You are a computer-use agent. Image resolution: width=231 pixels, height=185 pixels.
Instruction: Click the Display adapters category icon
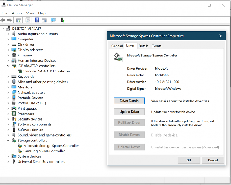(x=14, y=50)
